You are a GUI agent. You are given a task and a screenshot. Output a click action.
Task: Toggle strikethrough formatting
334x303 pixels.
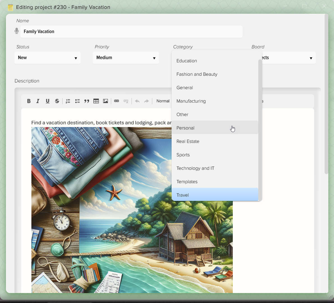point(57,101)
